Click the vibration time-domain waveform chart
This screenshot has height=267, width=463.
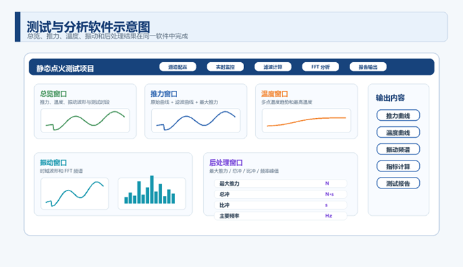click(75, 194)
